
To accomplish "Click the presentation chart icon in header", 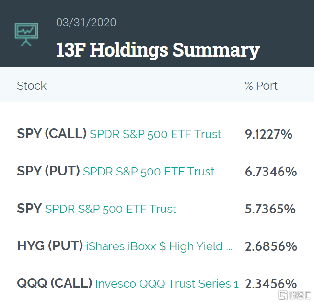I will pos(26,34).
